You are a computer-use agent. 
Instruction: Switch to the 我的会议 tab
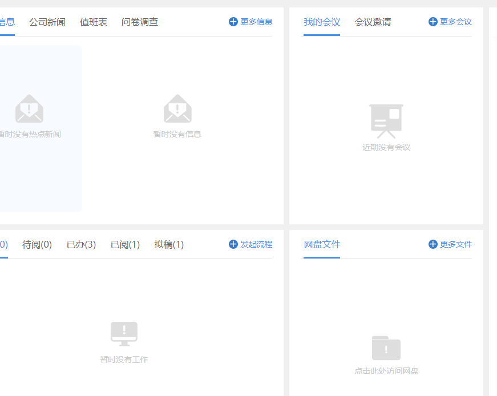point(322,22)
